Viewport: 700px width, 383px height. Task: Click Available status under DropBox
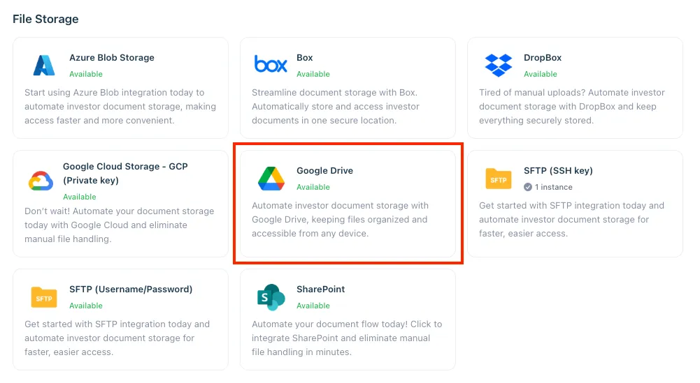540,74
